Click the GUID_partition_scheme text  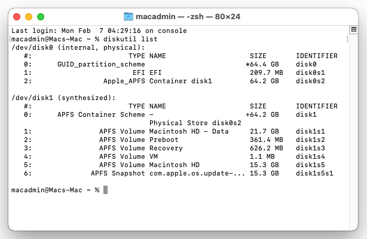[x=101, y=64]
